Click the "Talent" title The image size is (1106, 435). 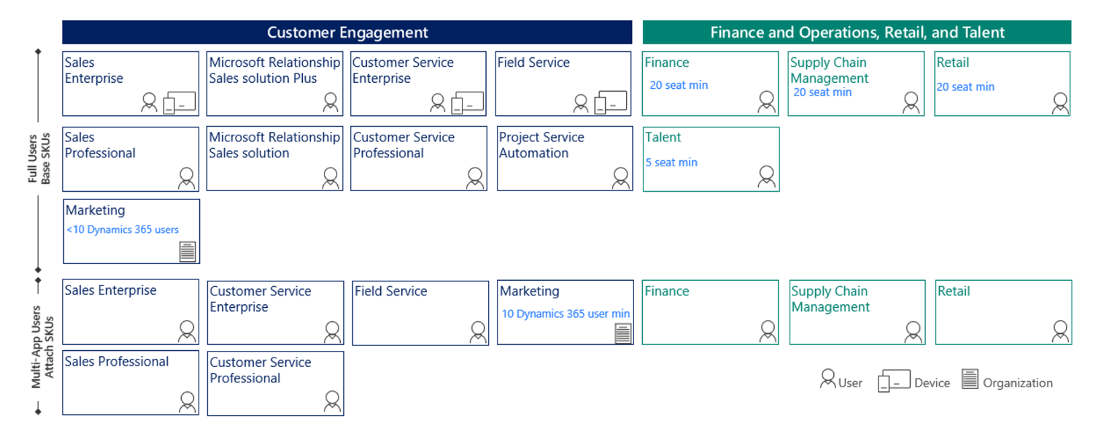(x=663, y=137)
